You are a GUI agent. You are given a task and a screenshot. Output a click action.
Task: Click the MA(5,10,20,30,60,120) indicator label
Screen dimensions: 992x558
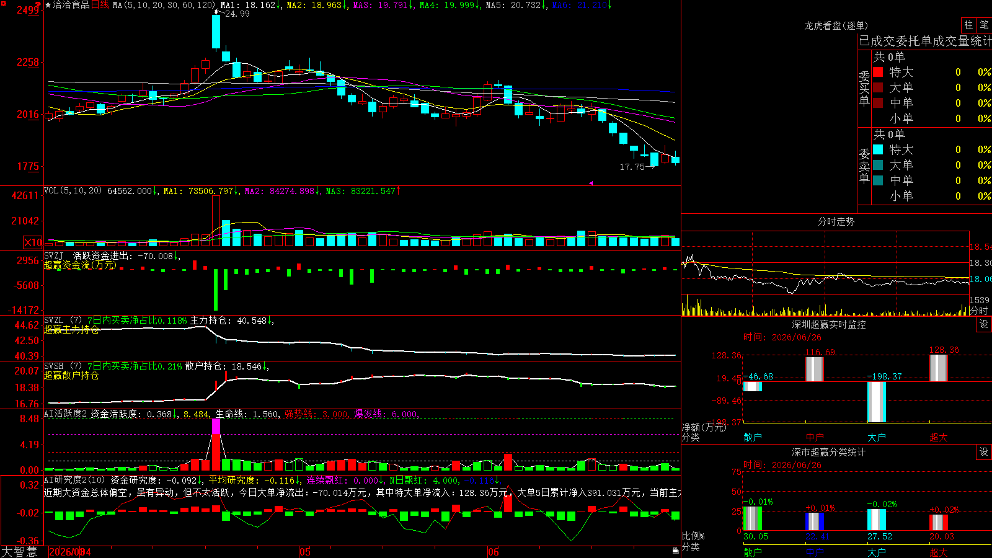click(164, 5)
